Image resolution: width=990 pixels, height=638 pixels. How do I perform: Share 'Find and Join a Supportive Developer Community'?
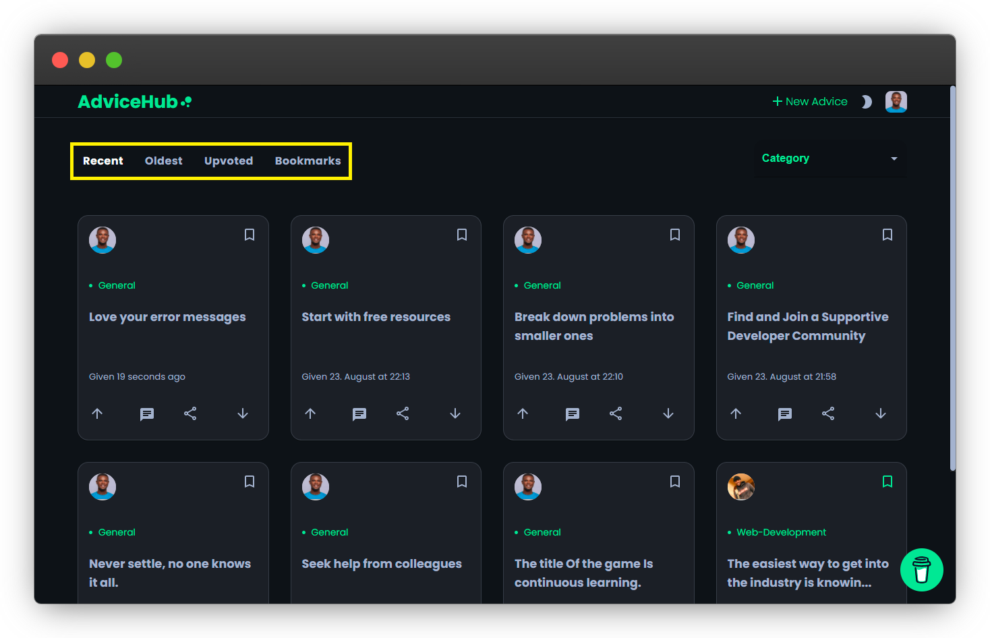click(828, 413)
